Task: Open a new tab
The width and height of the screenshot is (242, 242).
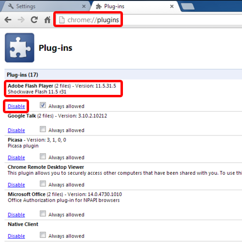Action: [x=188, y=7]
